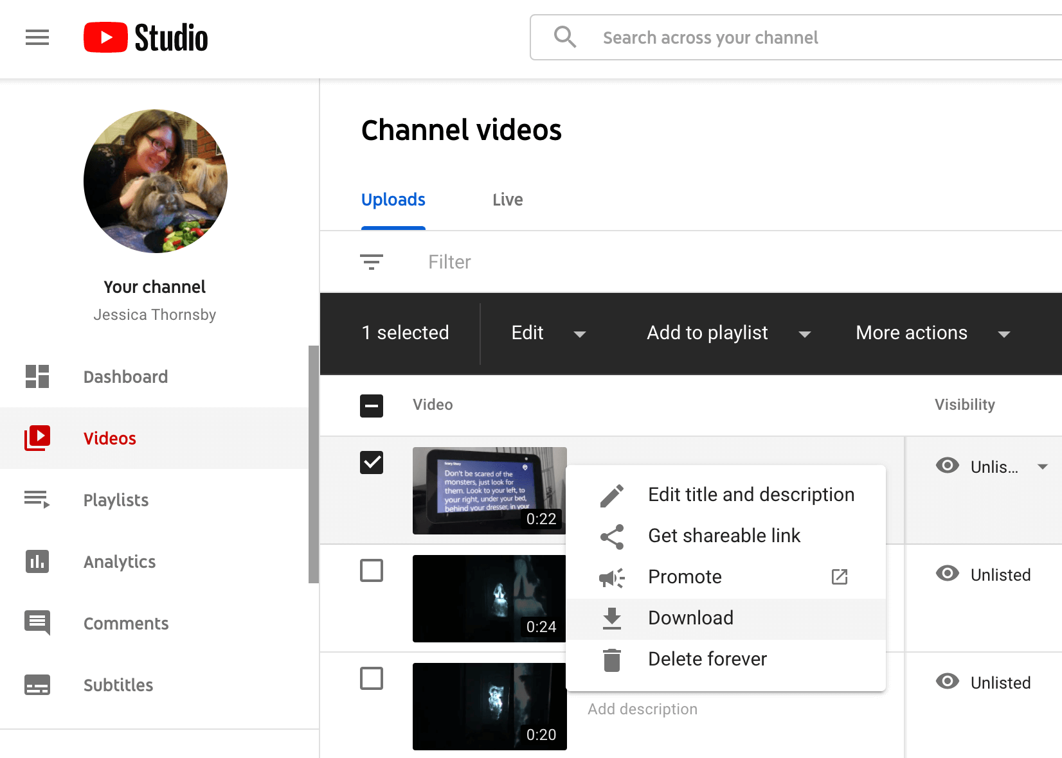The width and height of the screenshot is (1062, 758).
Task: Open the Dashboard section
Action: point(125,376)
